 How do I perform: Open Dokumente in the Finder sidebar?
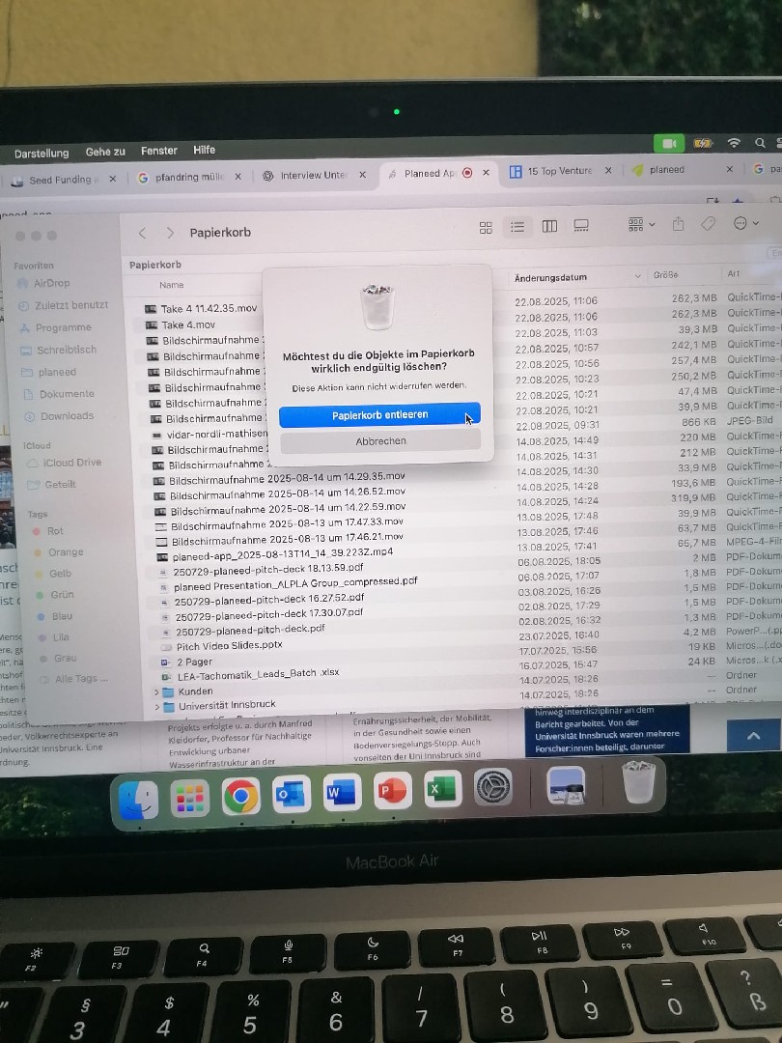[59, 394]
